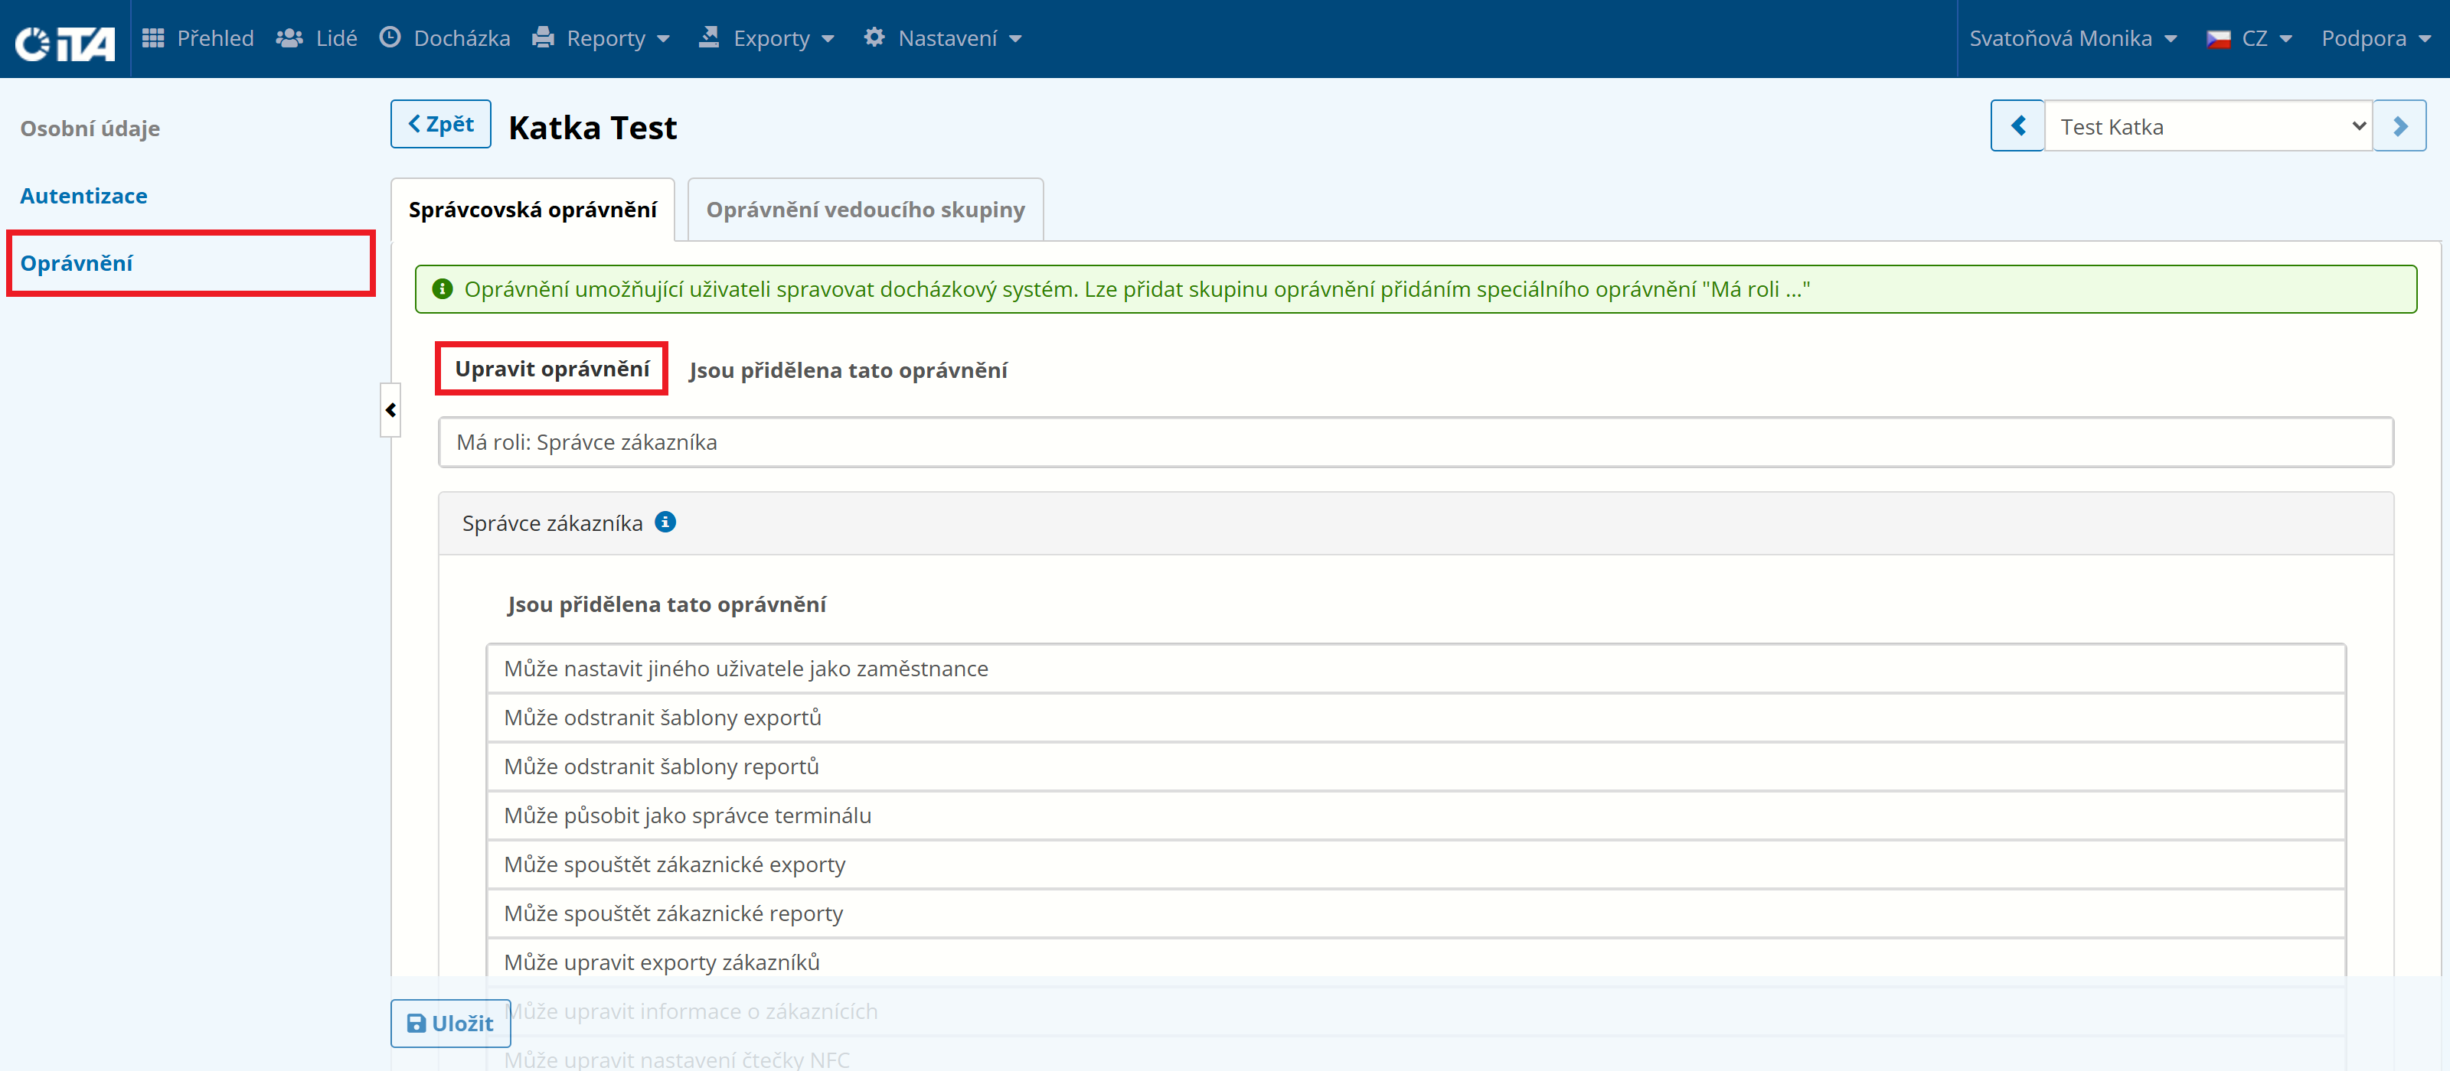Click 'Může odstranit šablony exportů' row

(x=1415, y=718)
